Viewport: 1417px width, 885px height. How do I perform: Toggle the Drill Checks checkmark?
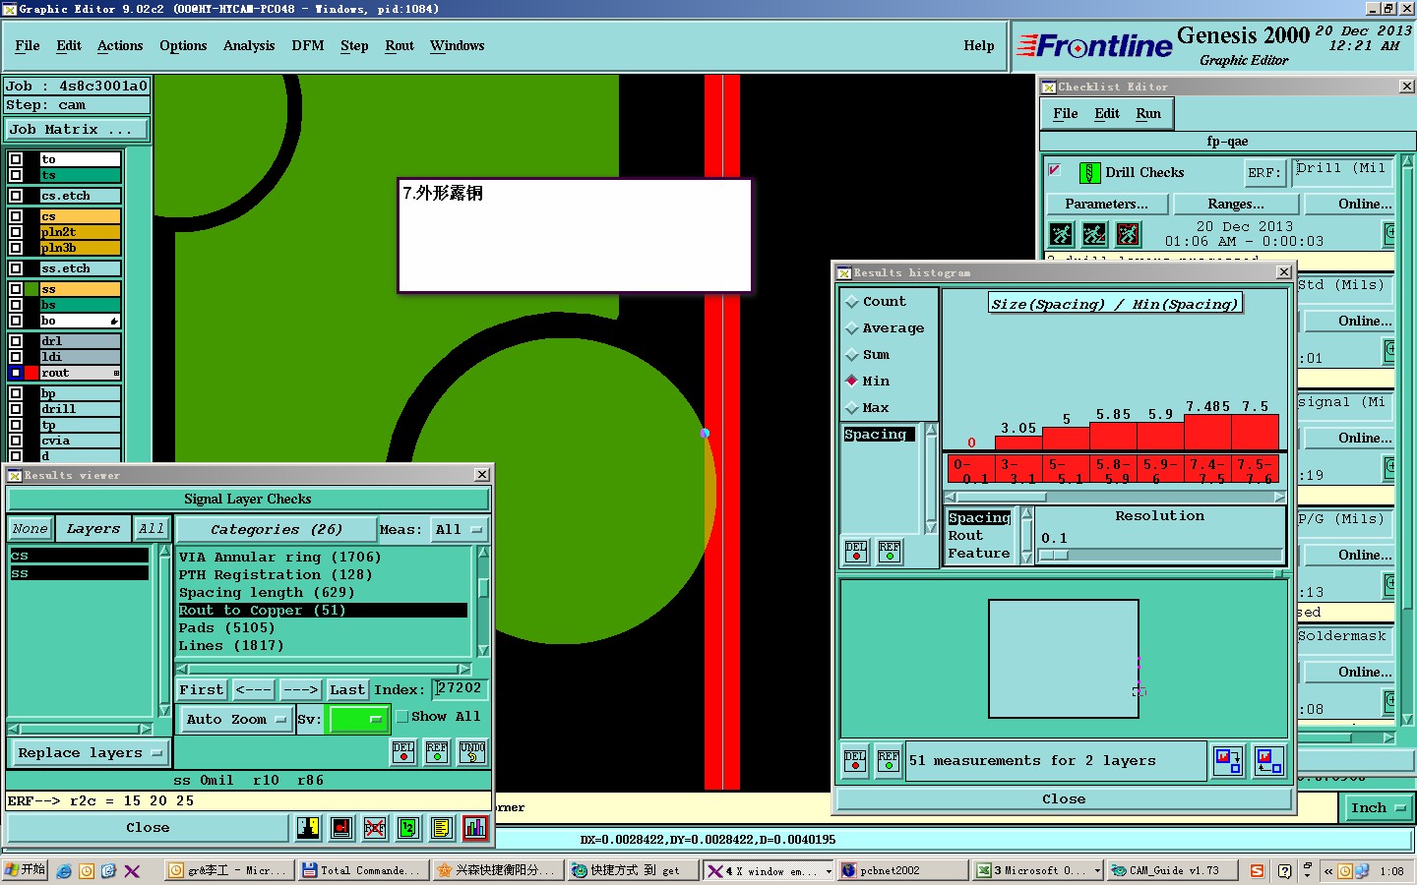tap(1055, 171)
